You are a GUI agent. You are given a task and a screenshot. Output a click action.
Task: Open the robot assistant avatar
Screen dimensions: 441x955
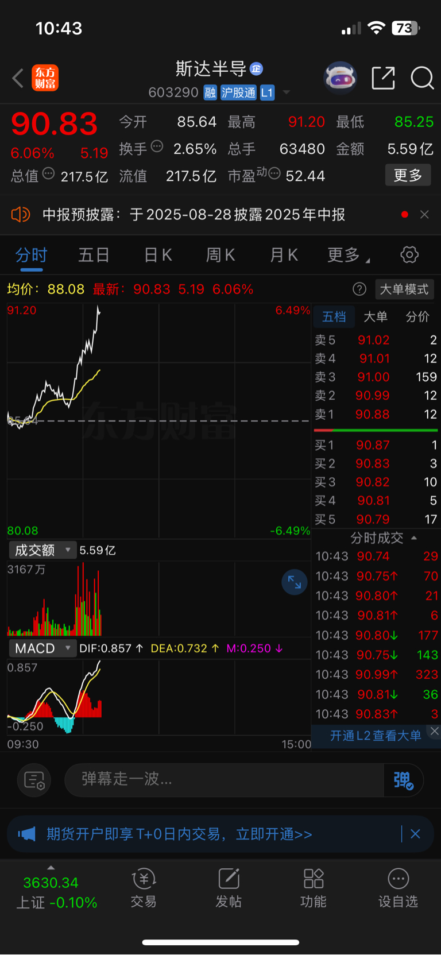click(341, 78)
